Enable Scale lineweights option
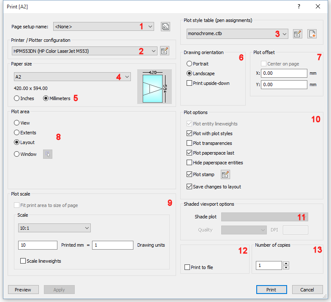 (x=23, y=261)
